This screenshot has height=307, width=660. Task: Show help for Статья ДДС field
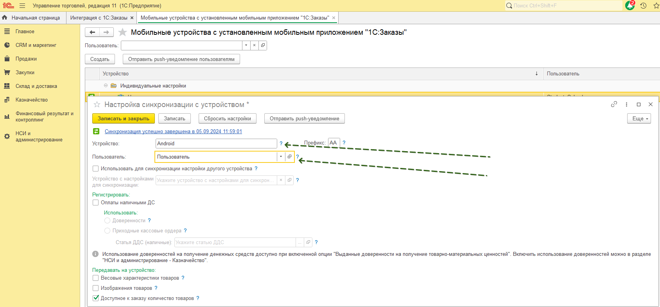click(316, 243)
